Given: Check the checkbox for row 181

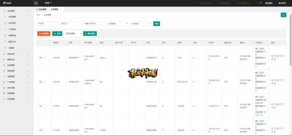Looking at the screenshot, I should [x=44, y=106].
